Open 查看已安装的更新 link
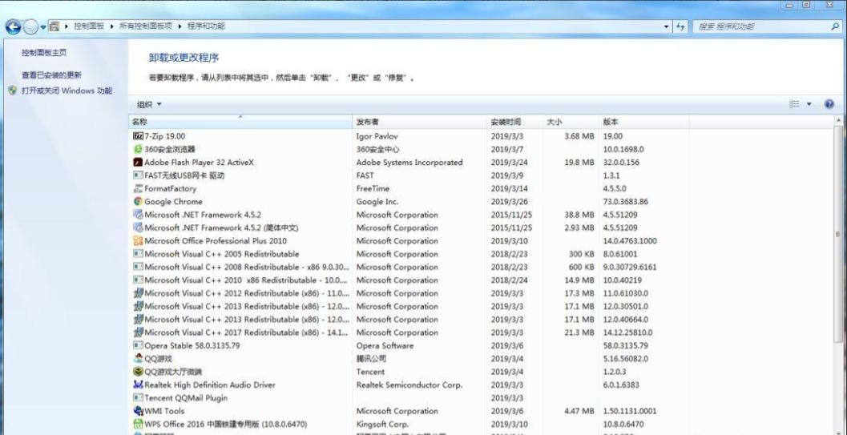Screen dimensions: 847x435 52,75
